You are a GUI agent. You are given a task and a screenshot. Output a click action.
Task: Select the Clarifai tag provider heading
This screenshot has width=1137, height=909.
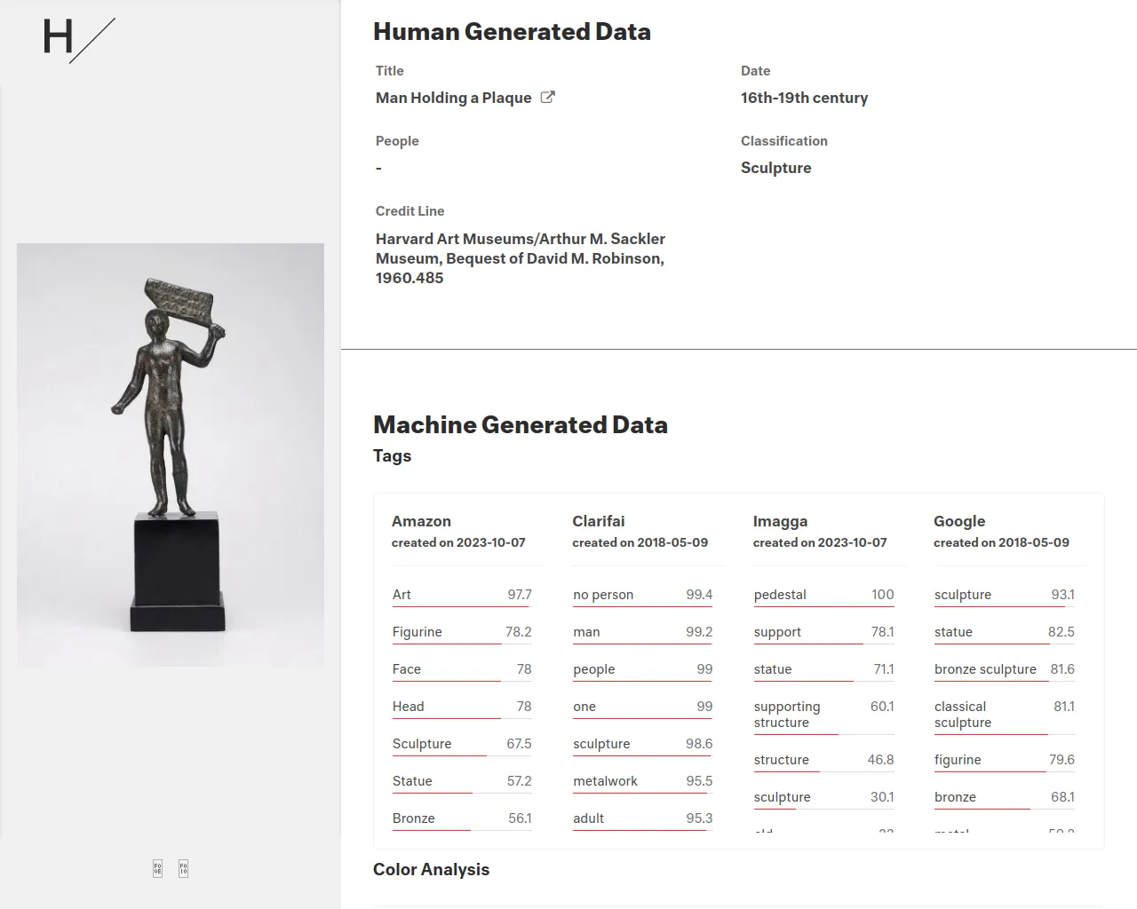coord(598,521)
